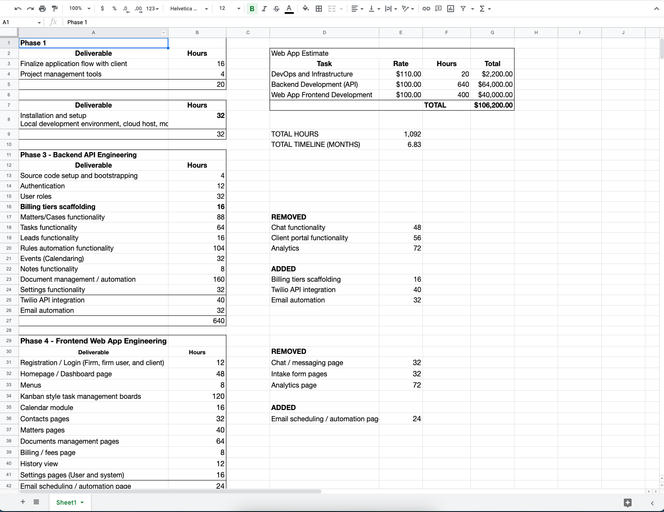Viewport: 664px width, 512px height.
Task: Select the 'Document management / automation' cell
Action: click(93, 279)
